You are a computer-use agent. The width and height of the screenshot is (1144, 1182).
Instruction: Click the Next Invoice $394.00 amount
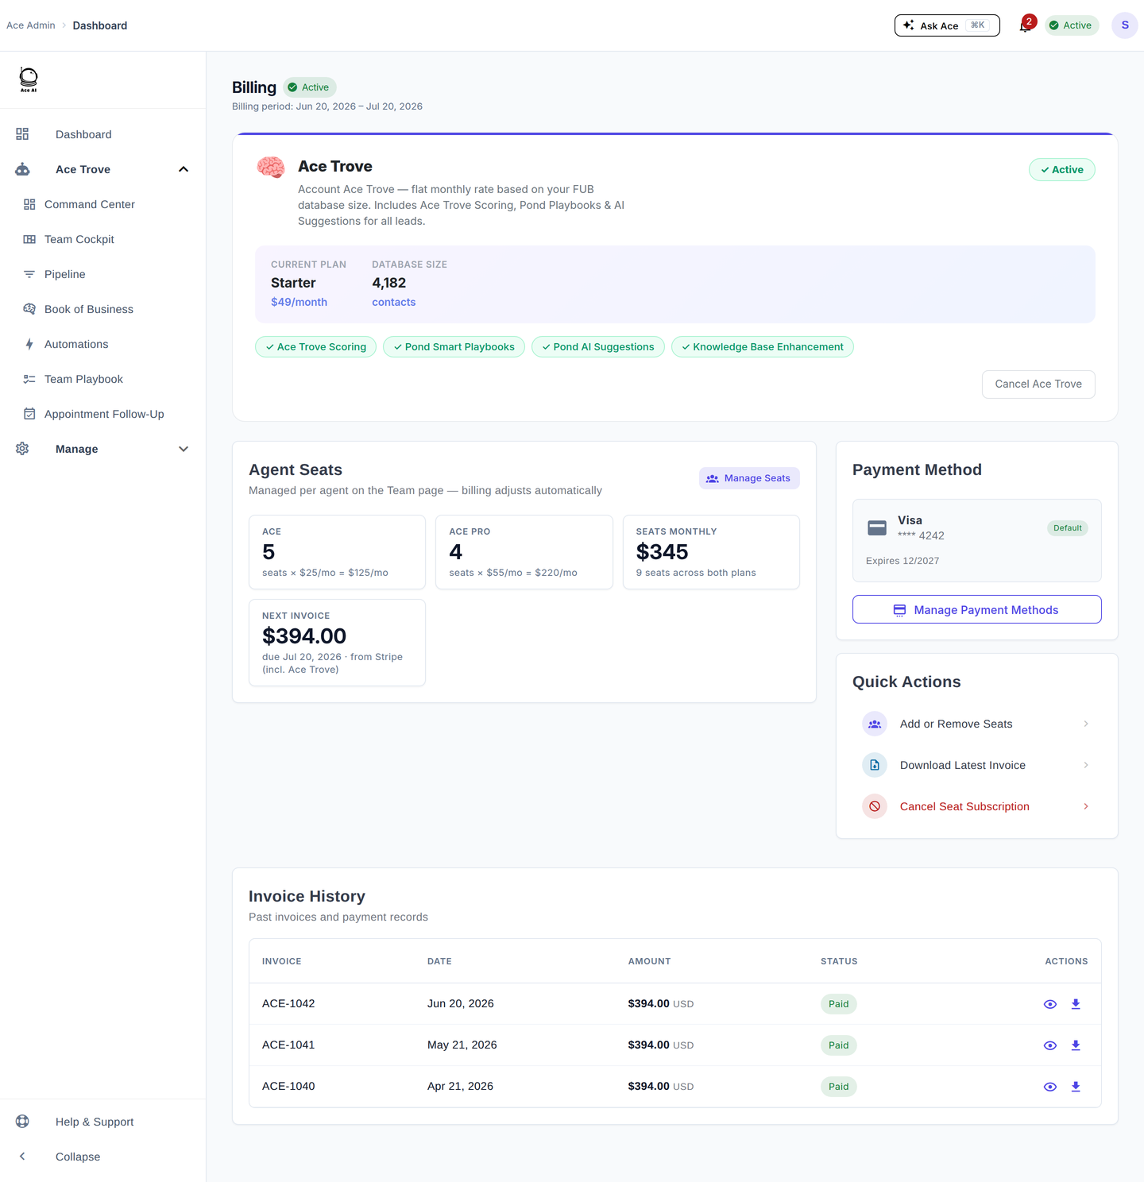[304, 636]
